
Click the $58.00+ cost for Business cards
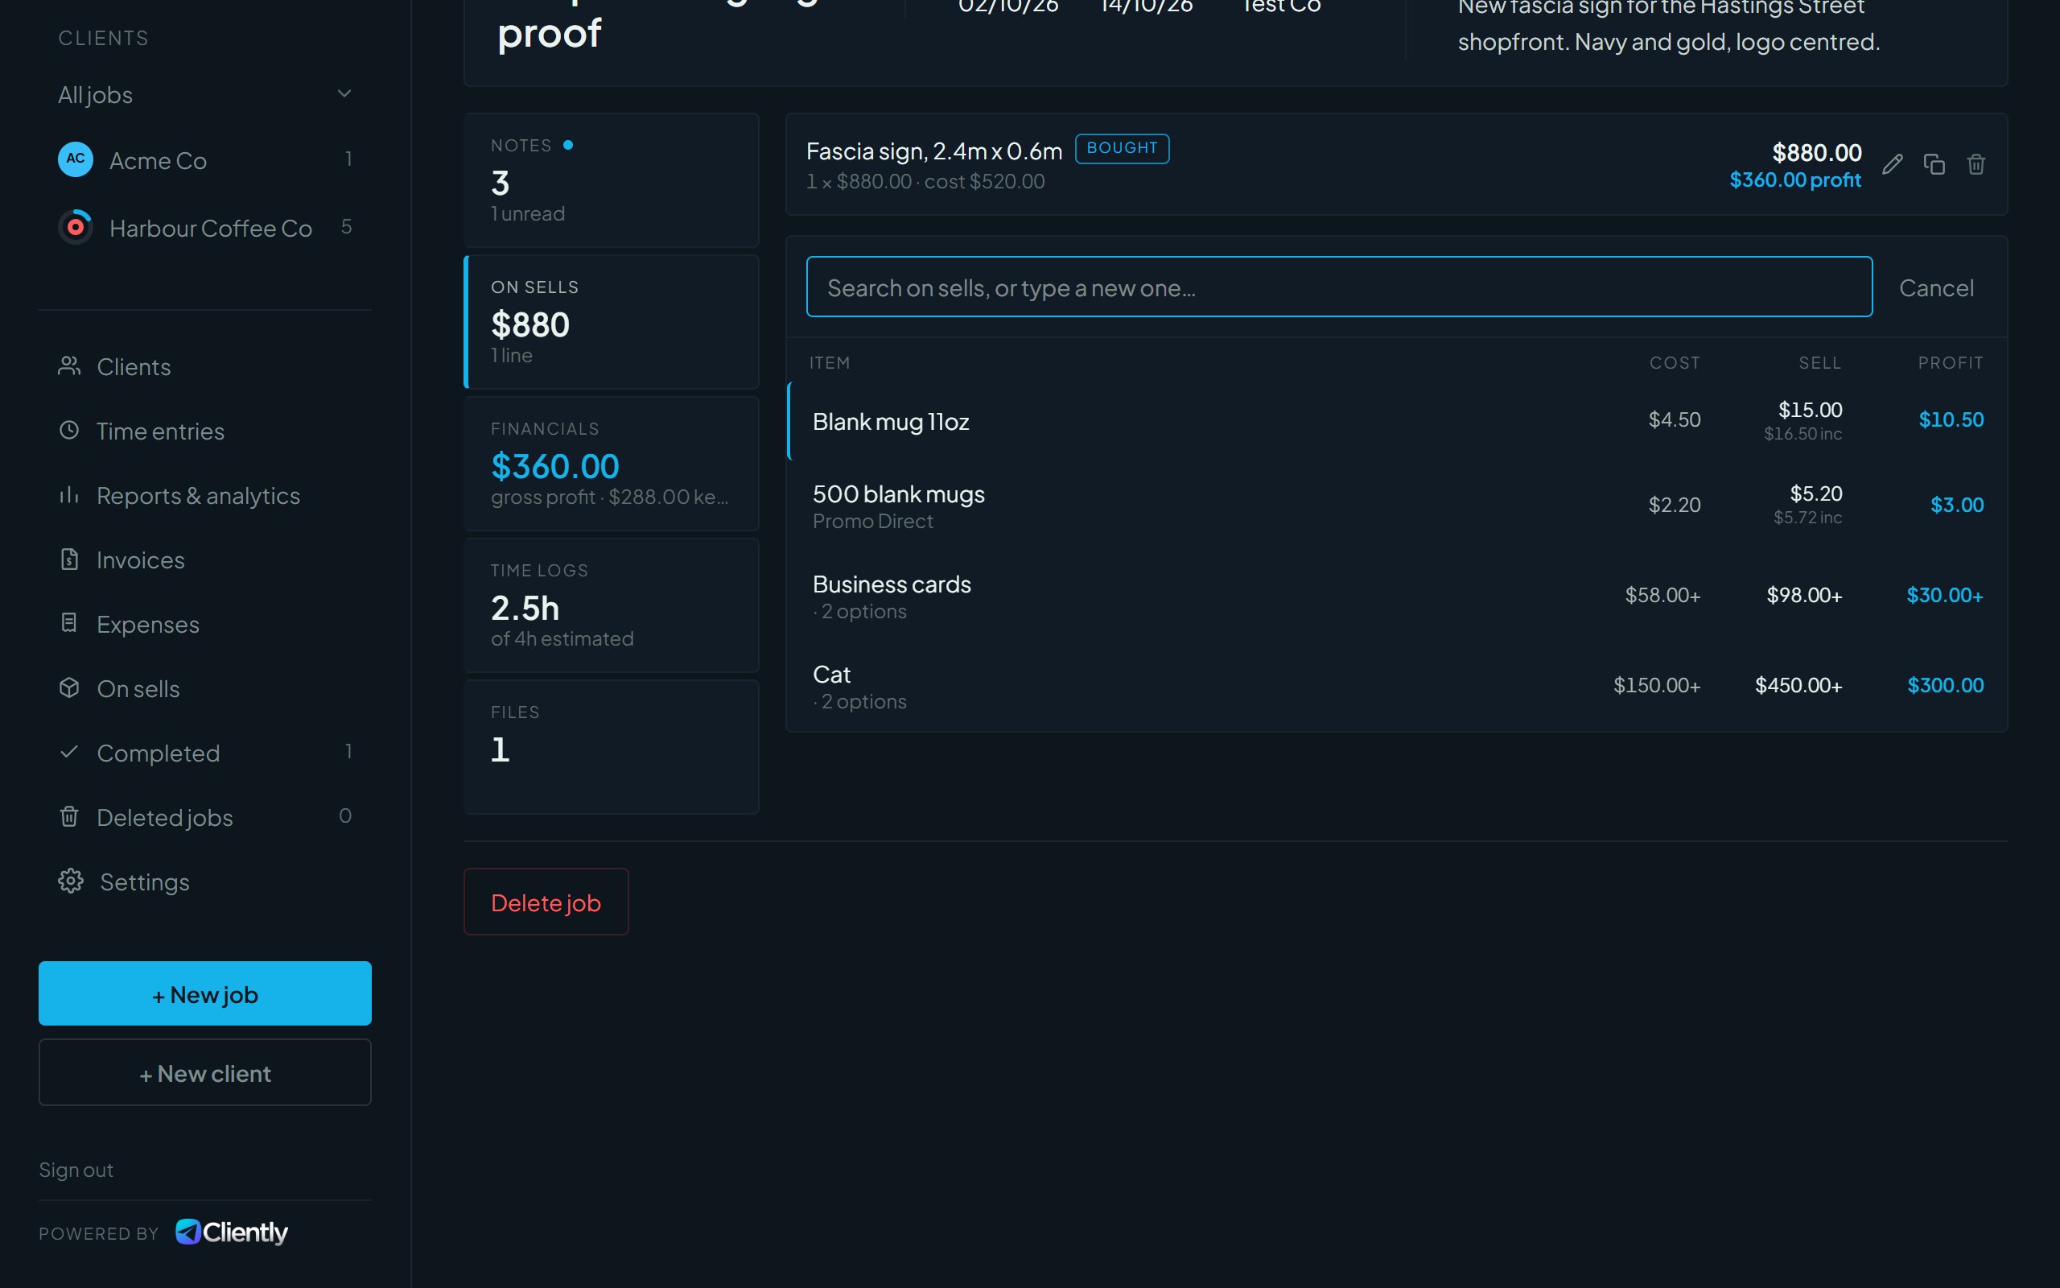coord(1662,595)
